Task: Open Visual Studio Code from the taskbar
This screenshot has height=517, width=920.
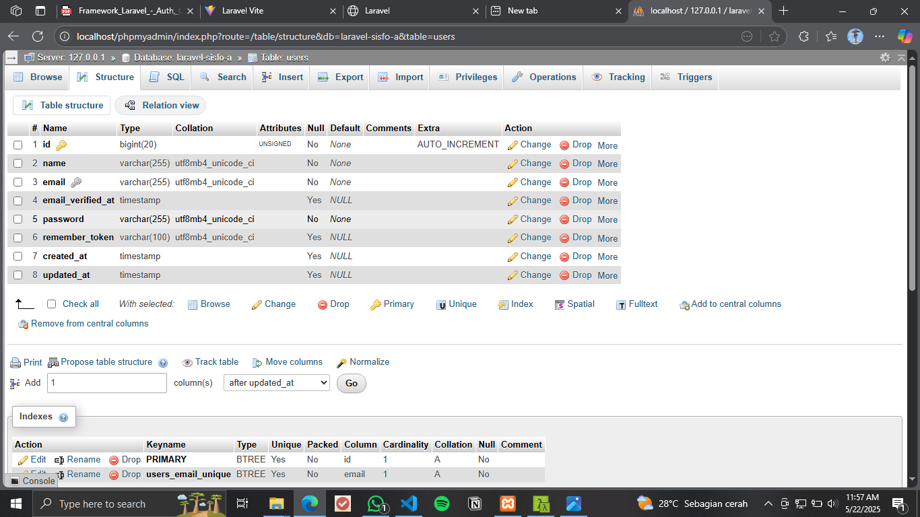Action: [x=409, y=504]
